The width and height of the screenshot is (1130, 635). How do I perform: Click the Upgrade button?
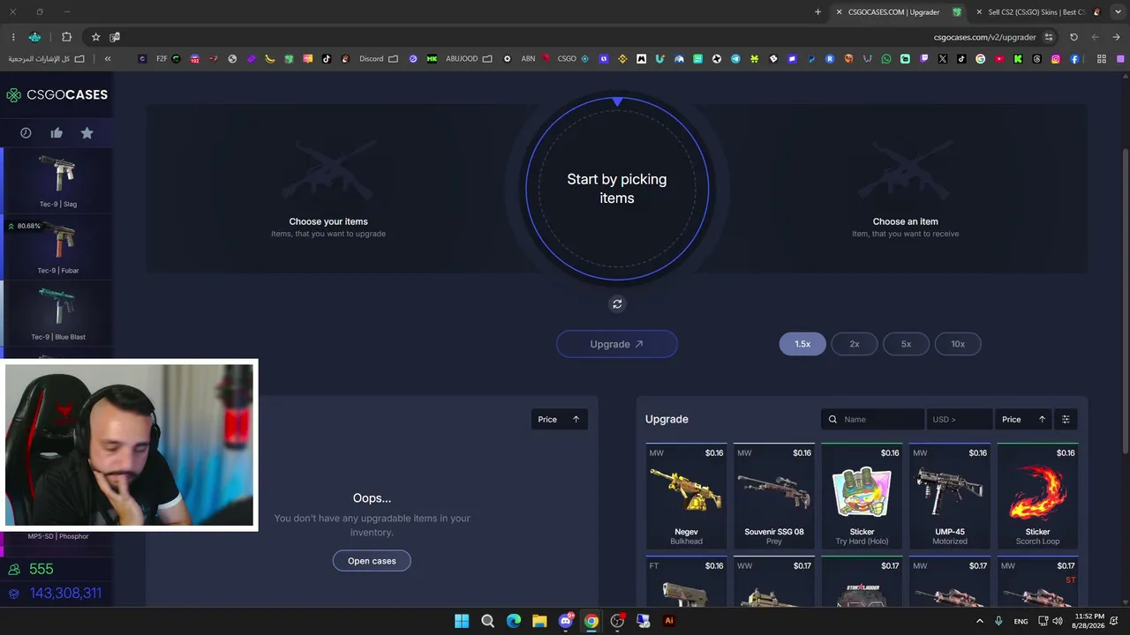tap(617, 344)
